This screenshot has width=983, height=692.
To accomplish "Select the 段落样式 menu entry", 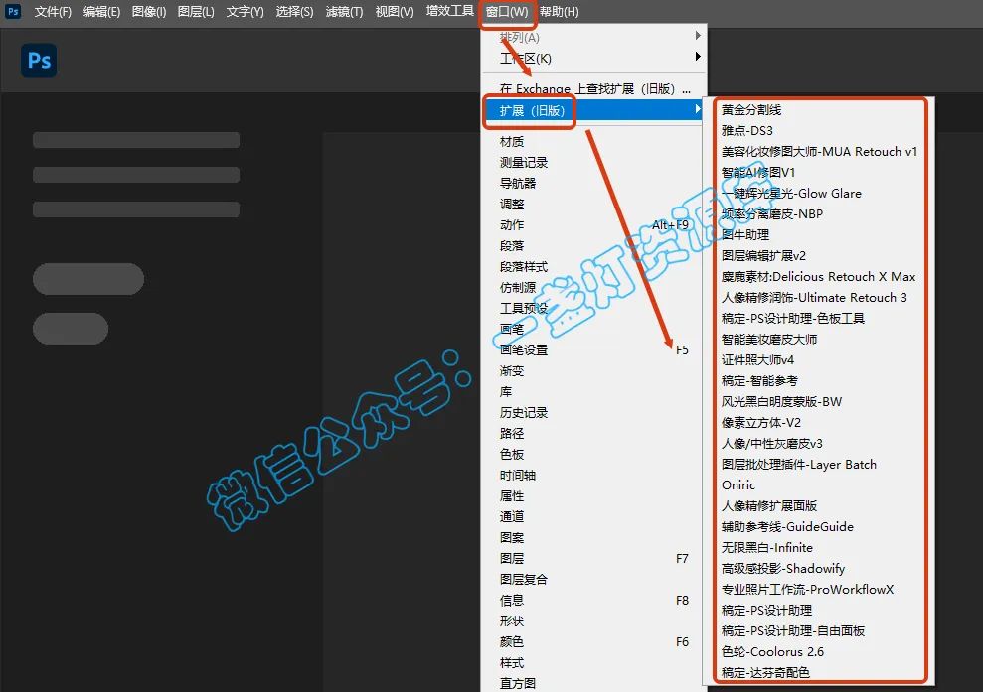I will [x=593, y=267].
